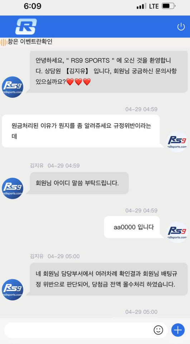
Task: Tap user avatar beside 원금처리된 이유 message
Action: 177,141
